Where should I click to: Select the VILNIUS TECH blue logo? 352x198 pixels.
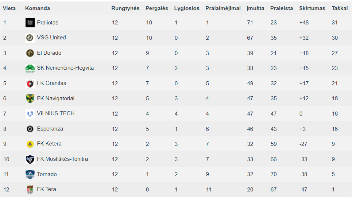point(30,114)
